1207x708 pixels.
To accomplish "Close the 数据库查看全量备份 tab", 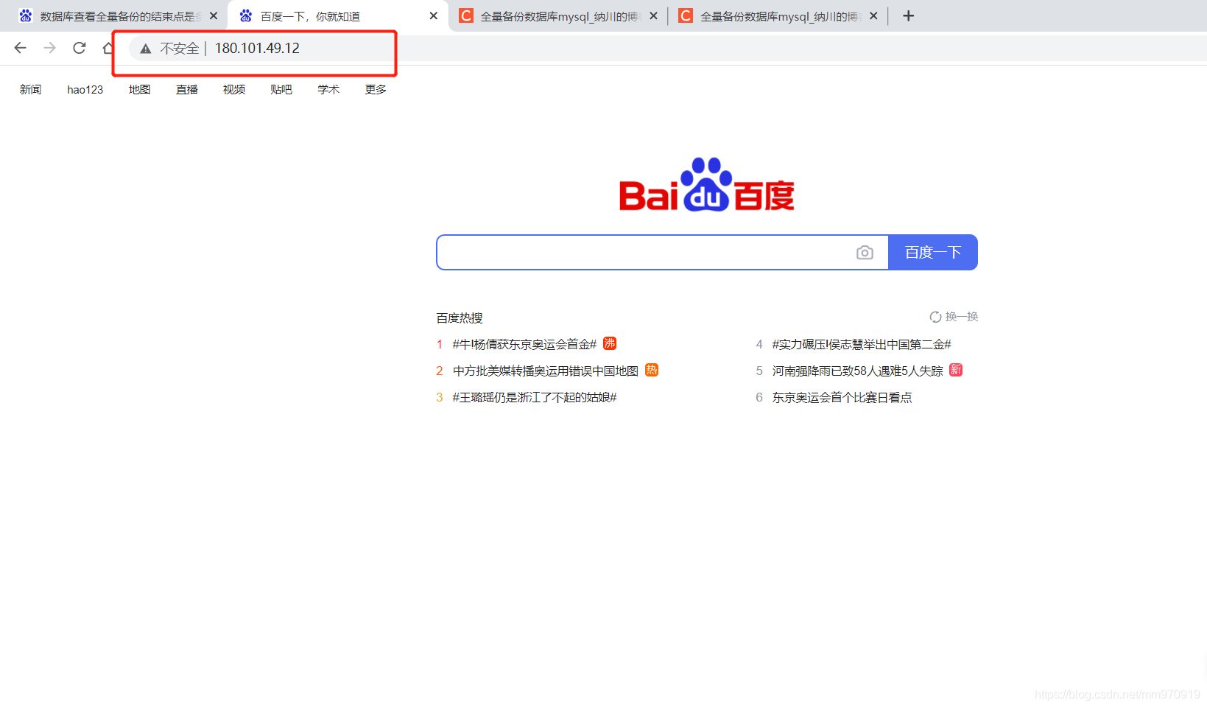I will (x=214, y=15).
